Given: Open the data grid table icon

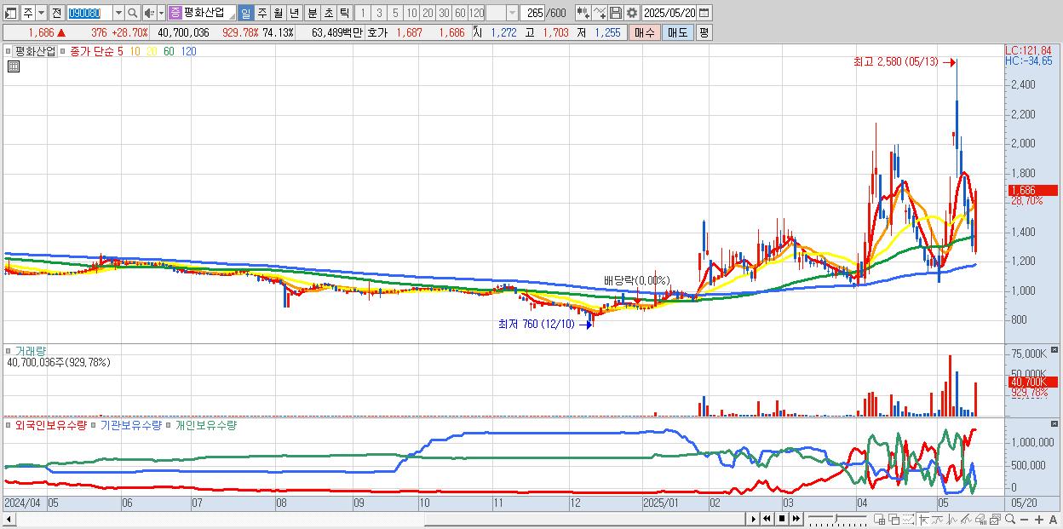Looking at the screenshot, I should point(14,66).
